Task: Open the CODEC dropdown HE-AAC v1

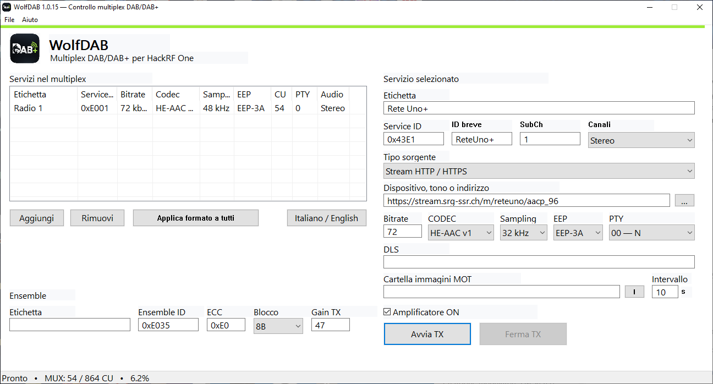Action: [461, 233]
